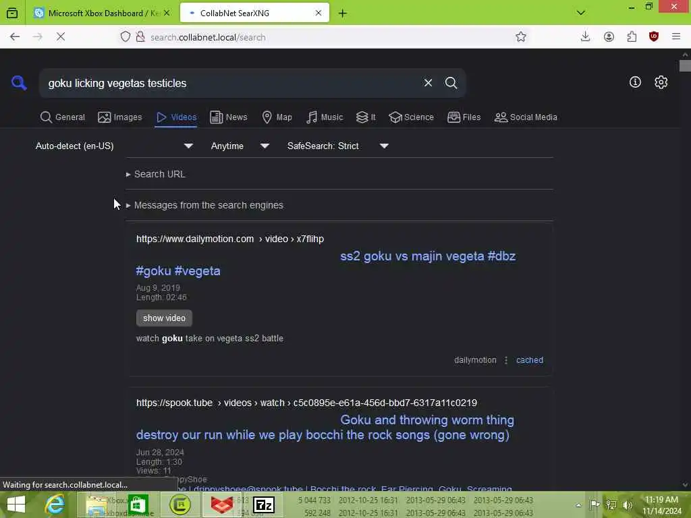Image resolution: width=691 pixels, height=518 pixels.
Task: Open dailymotion.com result URL
Action: coord(230,239)
